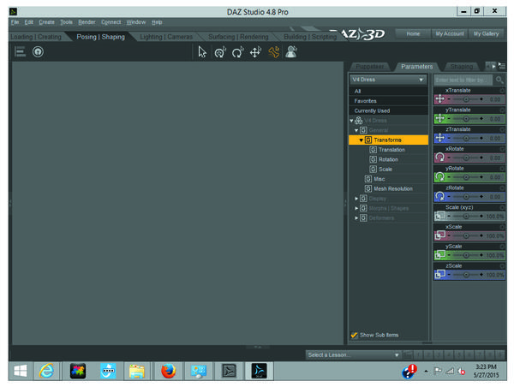Click the search magnifier icon in Parameters
This screenshot has width=514, height=387.
[x=499, y=80]
